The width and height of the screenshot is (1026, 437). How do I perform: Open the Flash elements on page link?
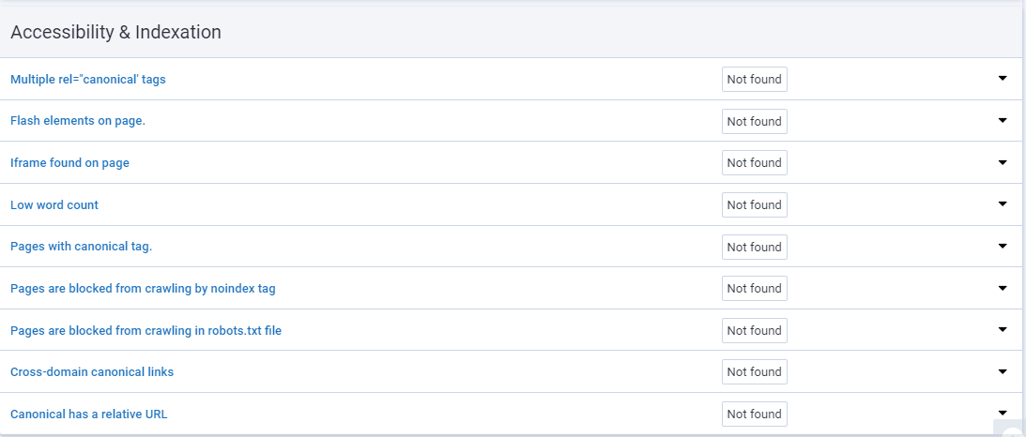[78, 121]
